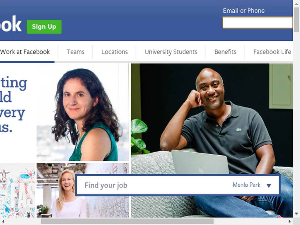Switch to the Teams tab

click(75, 52)
